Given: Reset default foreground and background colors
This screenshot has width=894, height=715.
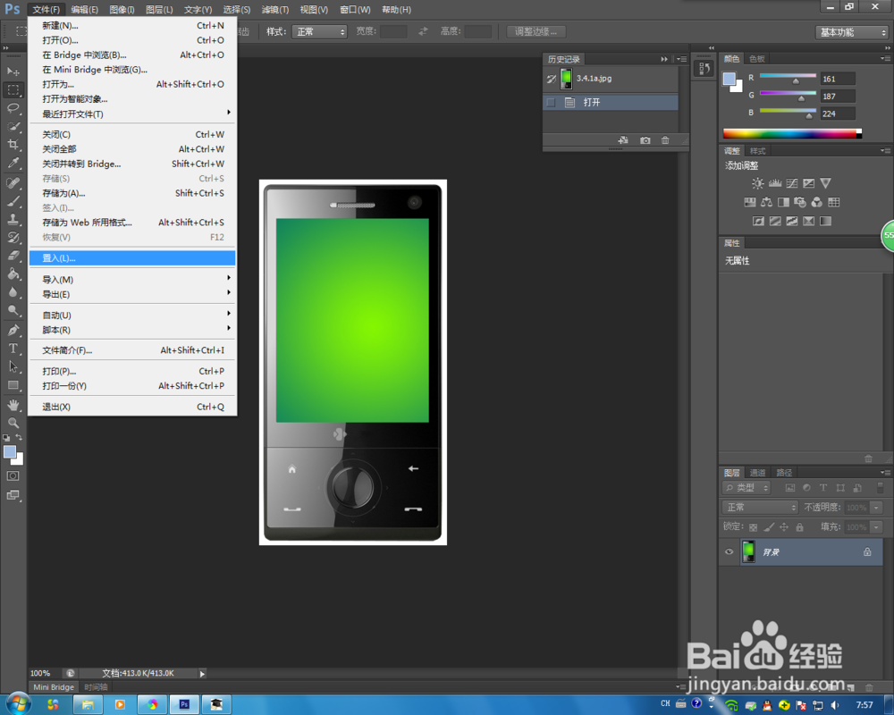Looking at the screenshot, I should (x=6, y=438).
